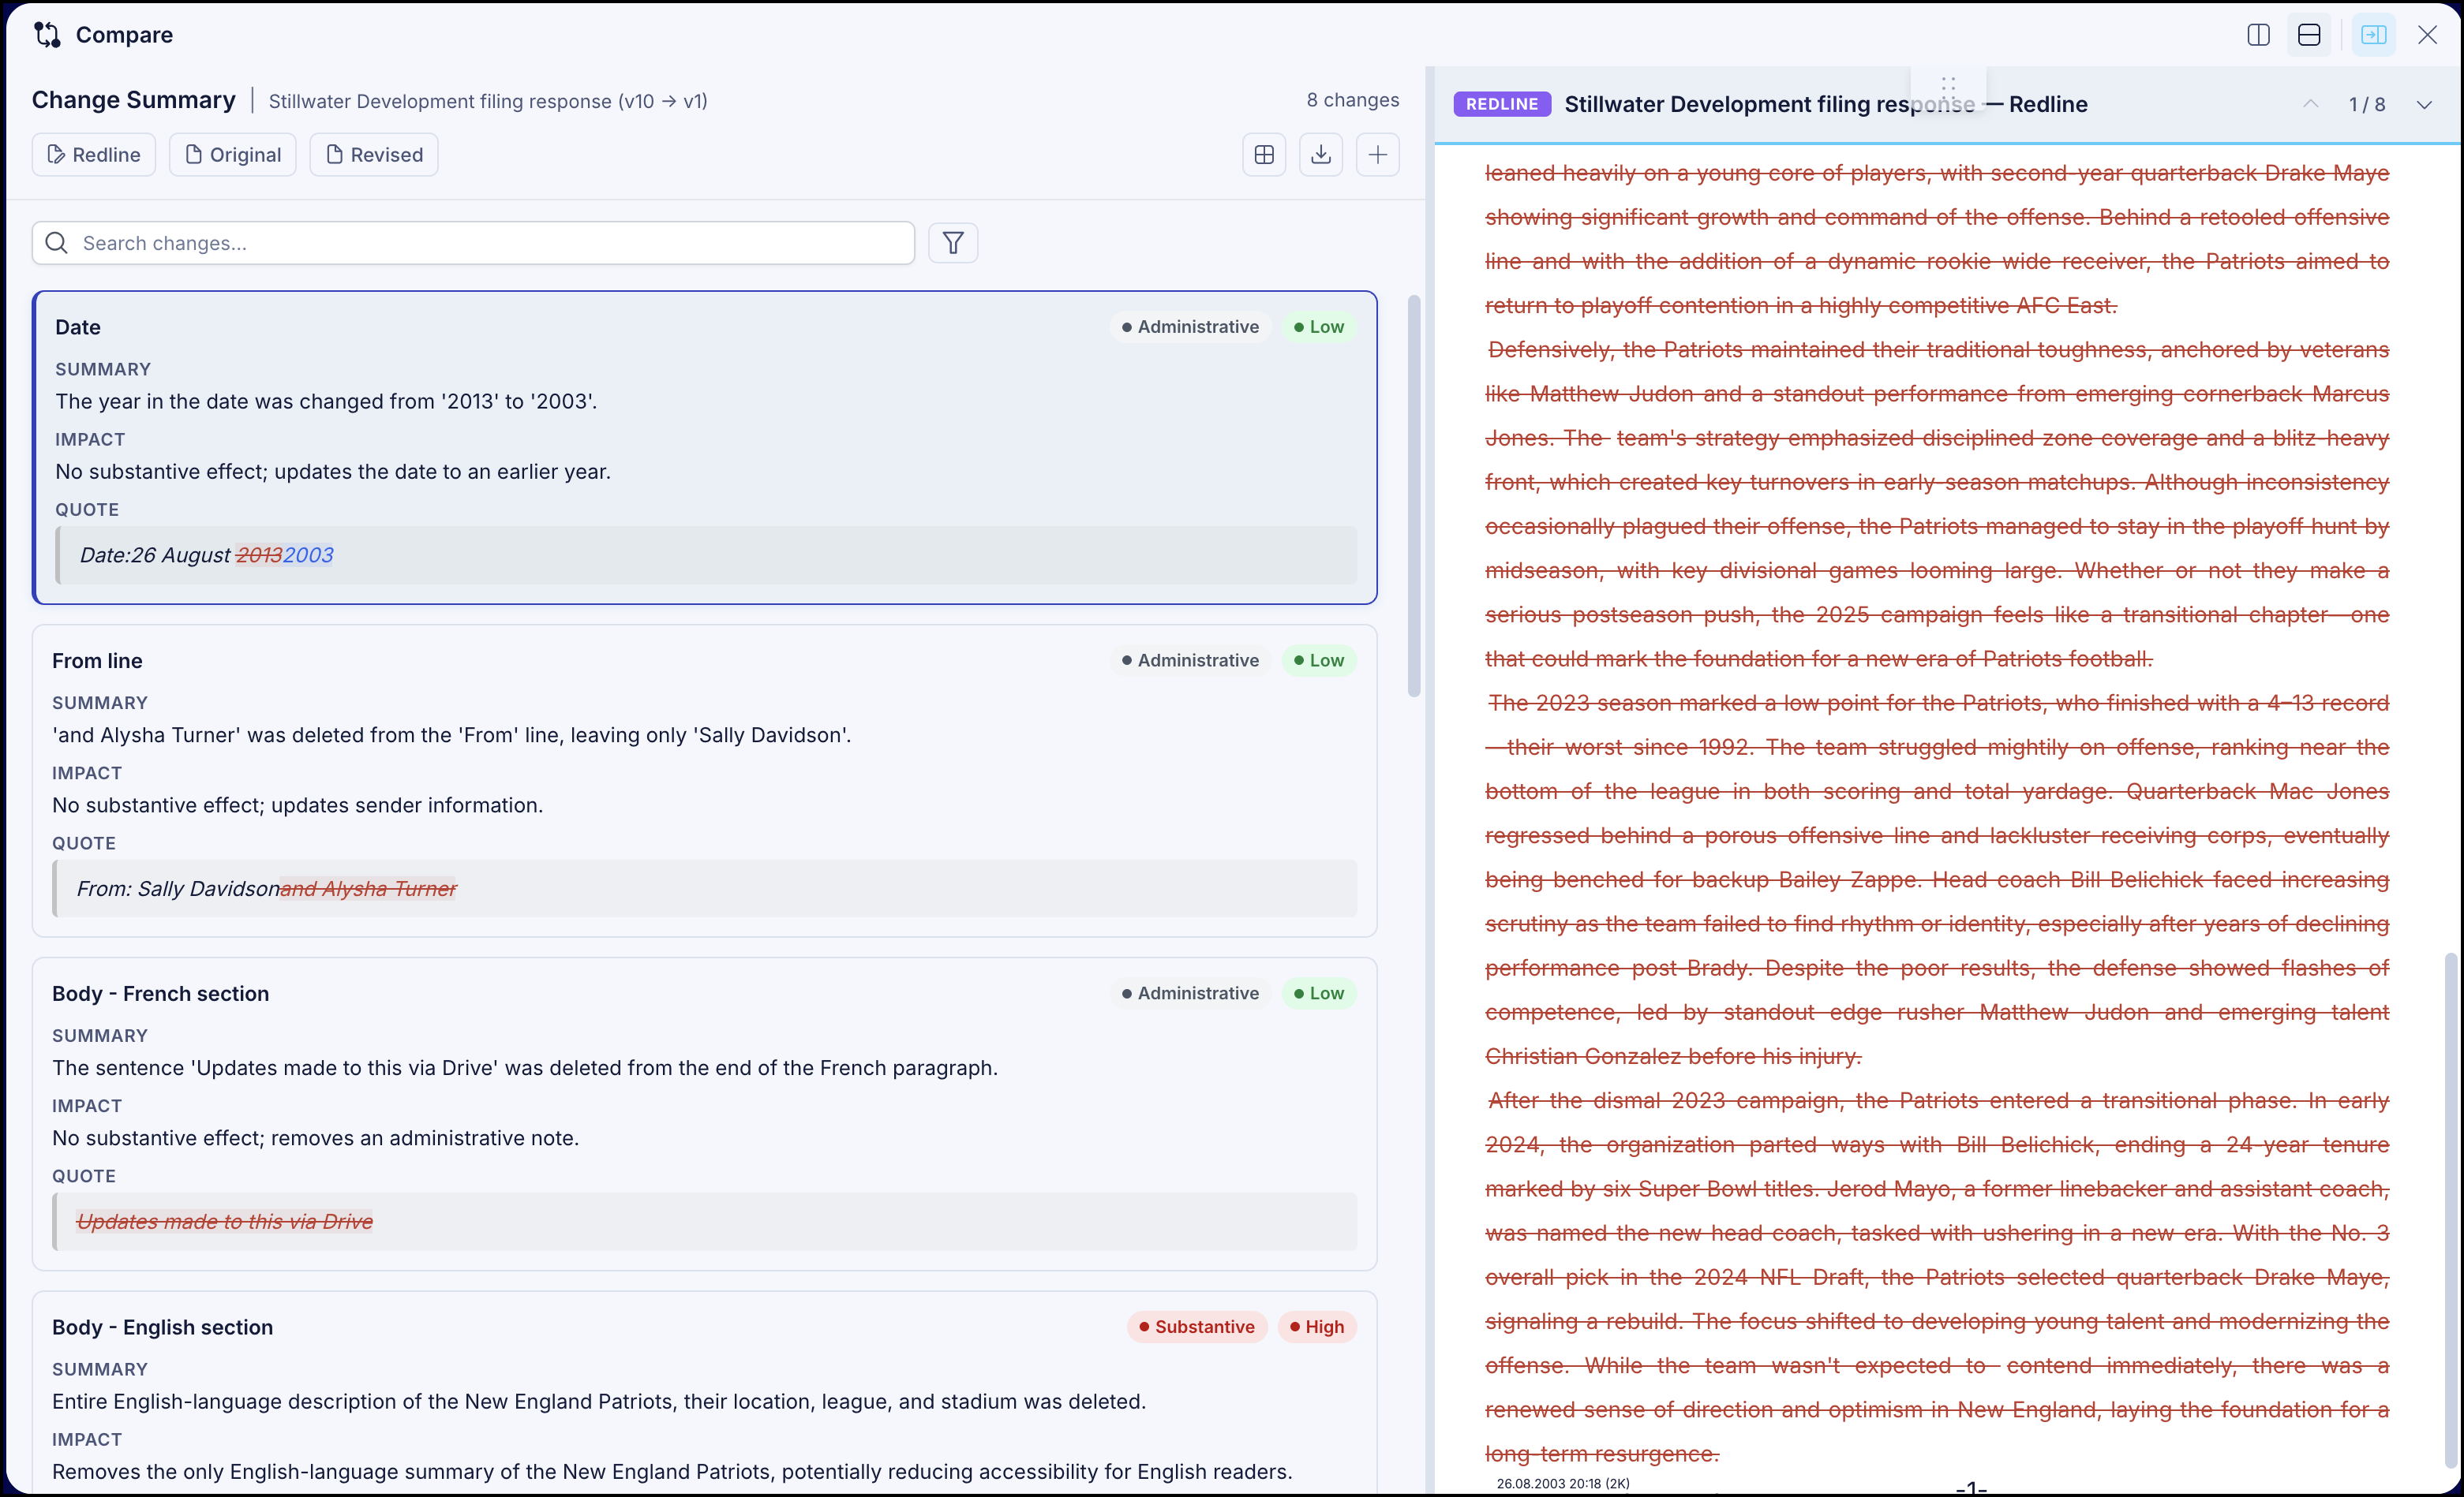Click the drag handle dots above redline panel

tap(1948, 85)
